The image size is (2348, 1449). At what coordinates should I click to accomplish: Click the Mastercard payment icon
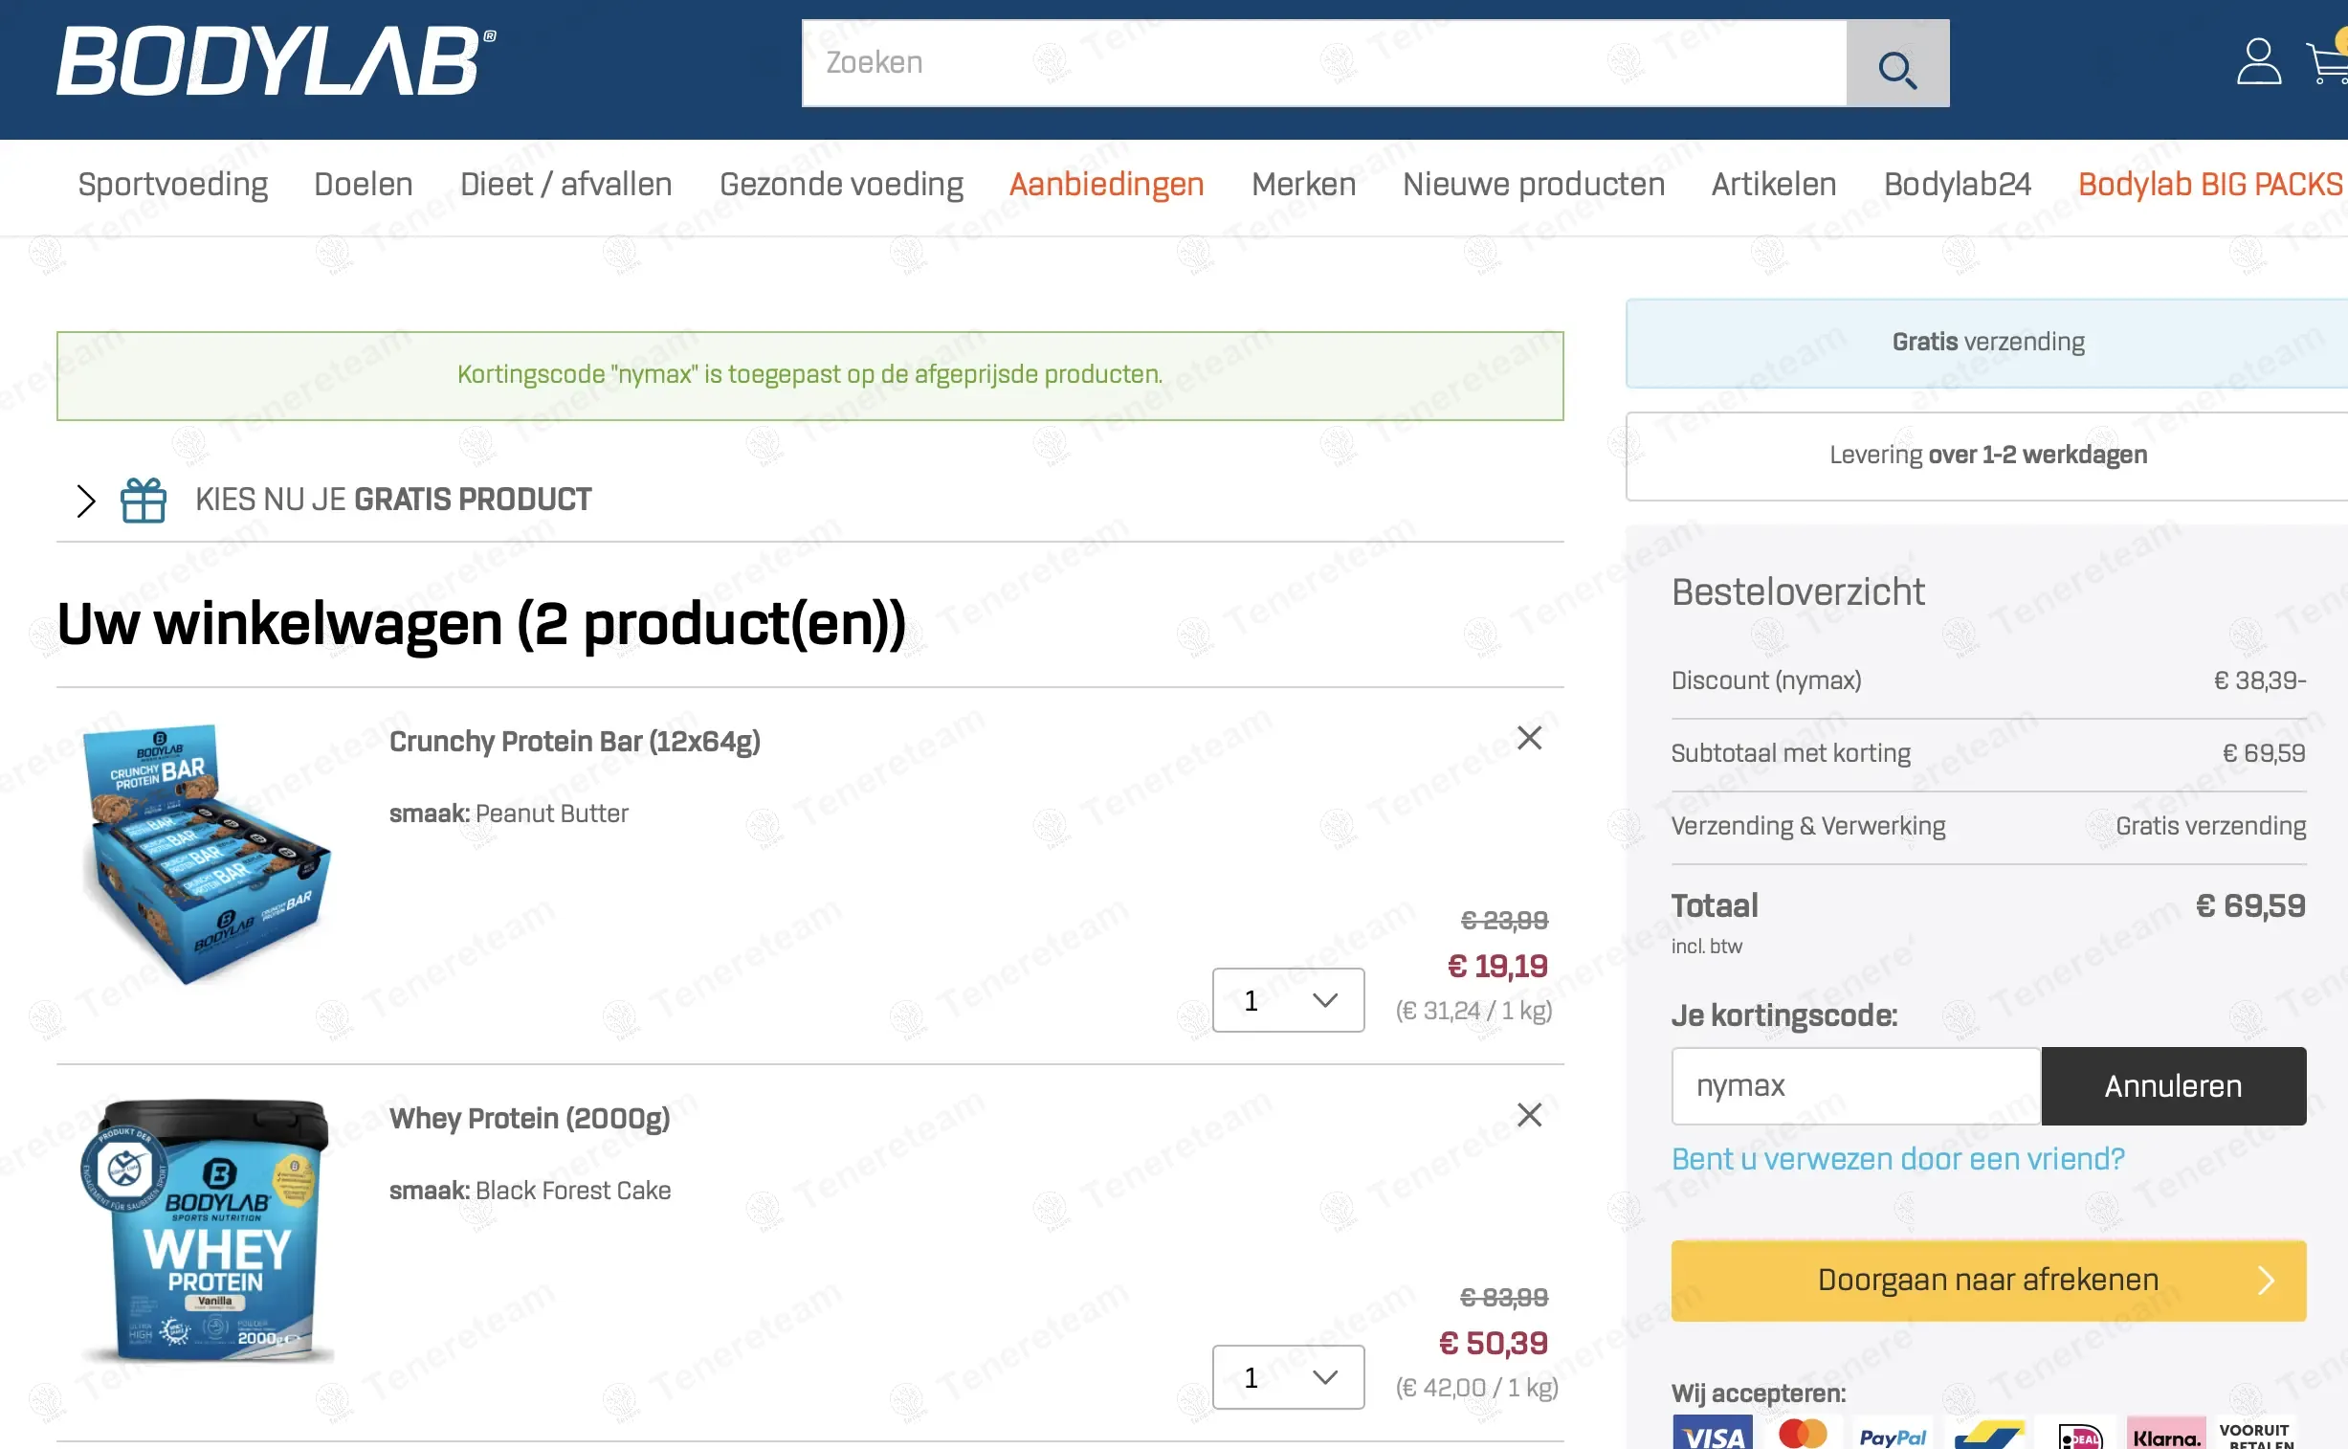[x=1803, y=1434]
